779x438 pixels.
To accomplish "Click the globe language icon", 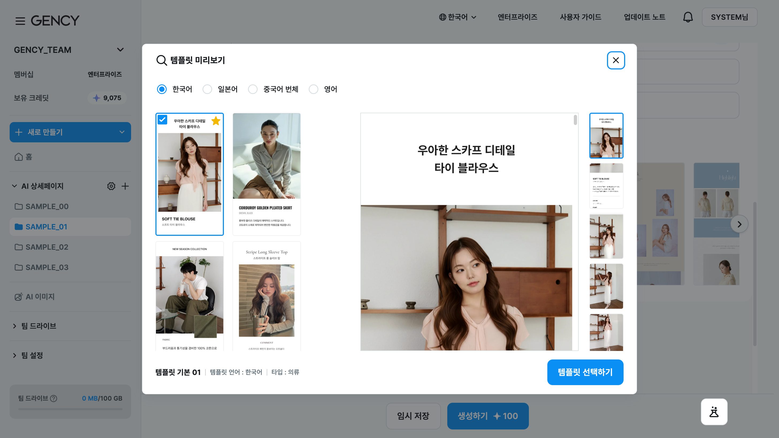I will point(442,17).
